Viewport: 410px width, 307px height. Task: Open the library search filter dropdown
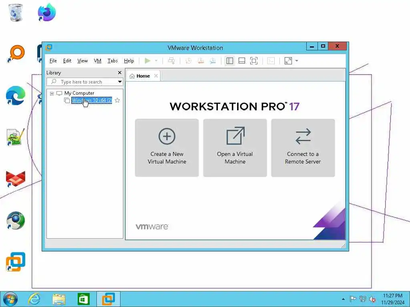coord(120,82)
